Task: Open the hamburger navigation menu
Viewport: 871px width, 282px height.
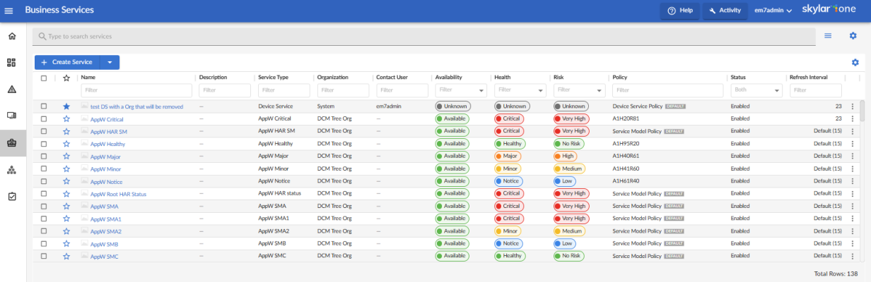Action: [x=8, y=11]
